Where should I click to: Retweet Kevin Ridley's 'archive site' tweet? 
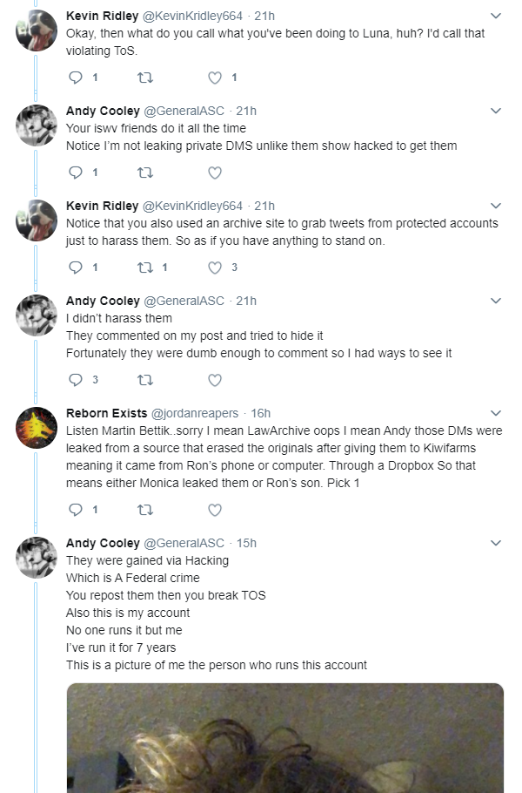(145, 268)
